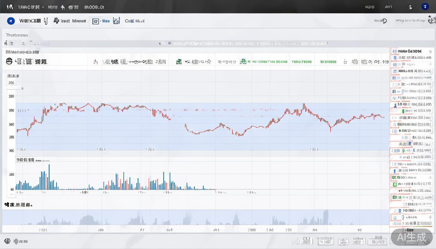
Task: Click the gear icon in the bottom-left corner
Action: pos(7,241)
